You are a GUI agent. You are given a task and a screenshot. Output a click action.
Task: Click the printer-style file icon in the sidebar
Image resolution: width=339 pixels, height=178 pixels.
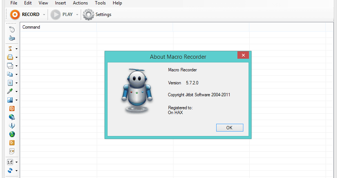coord(10,57)
